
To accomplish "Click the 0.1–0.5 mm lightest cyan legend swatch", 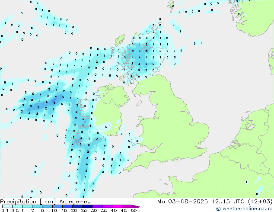I will click(7, 206).
